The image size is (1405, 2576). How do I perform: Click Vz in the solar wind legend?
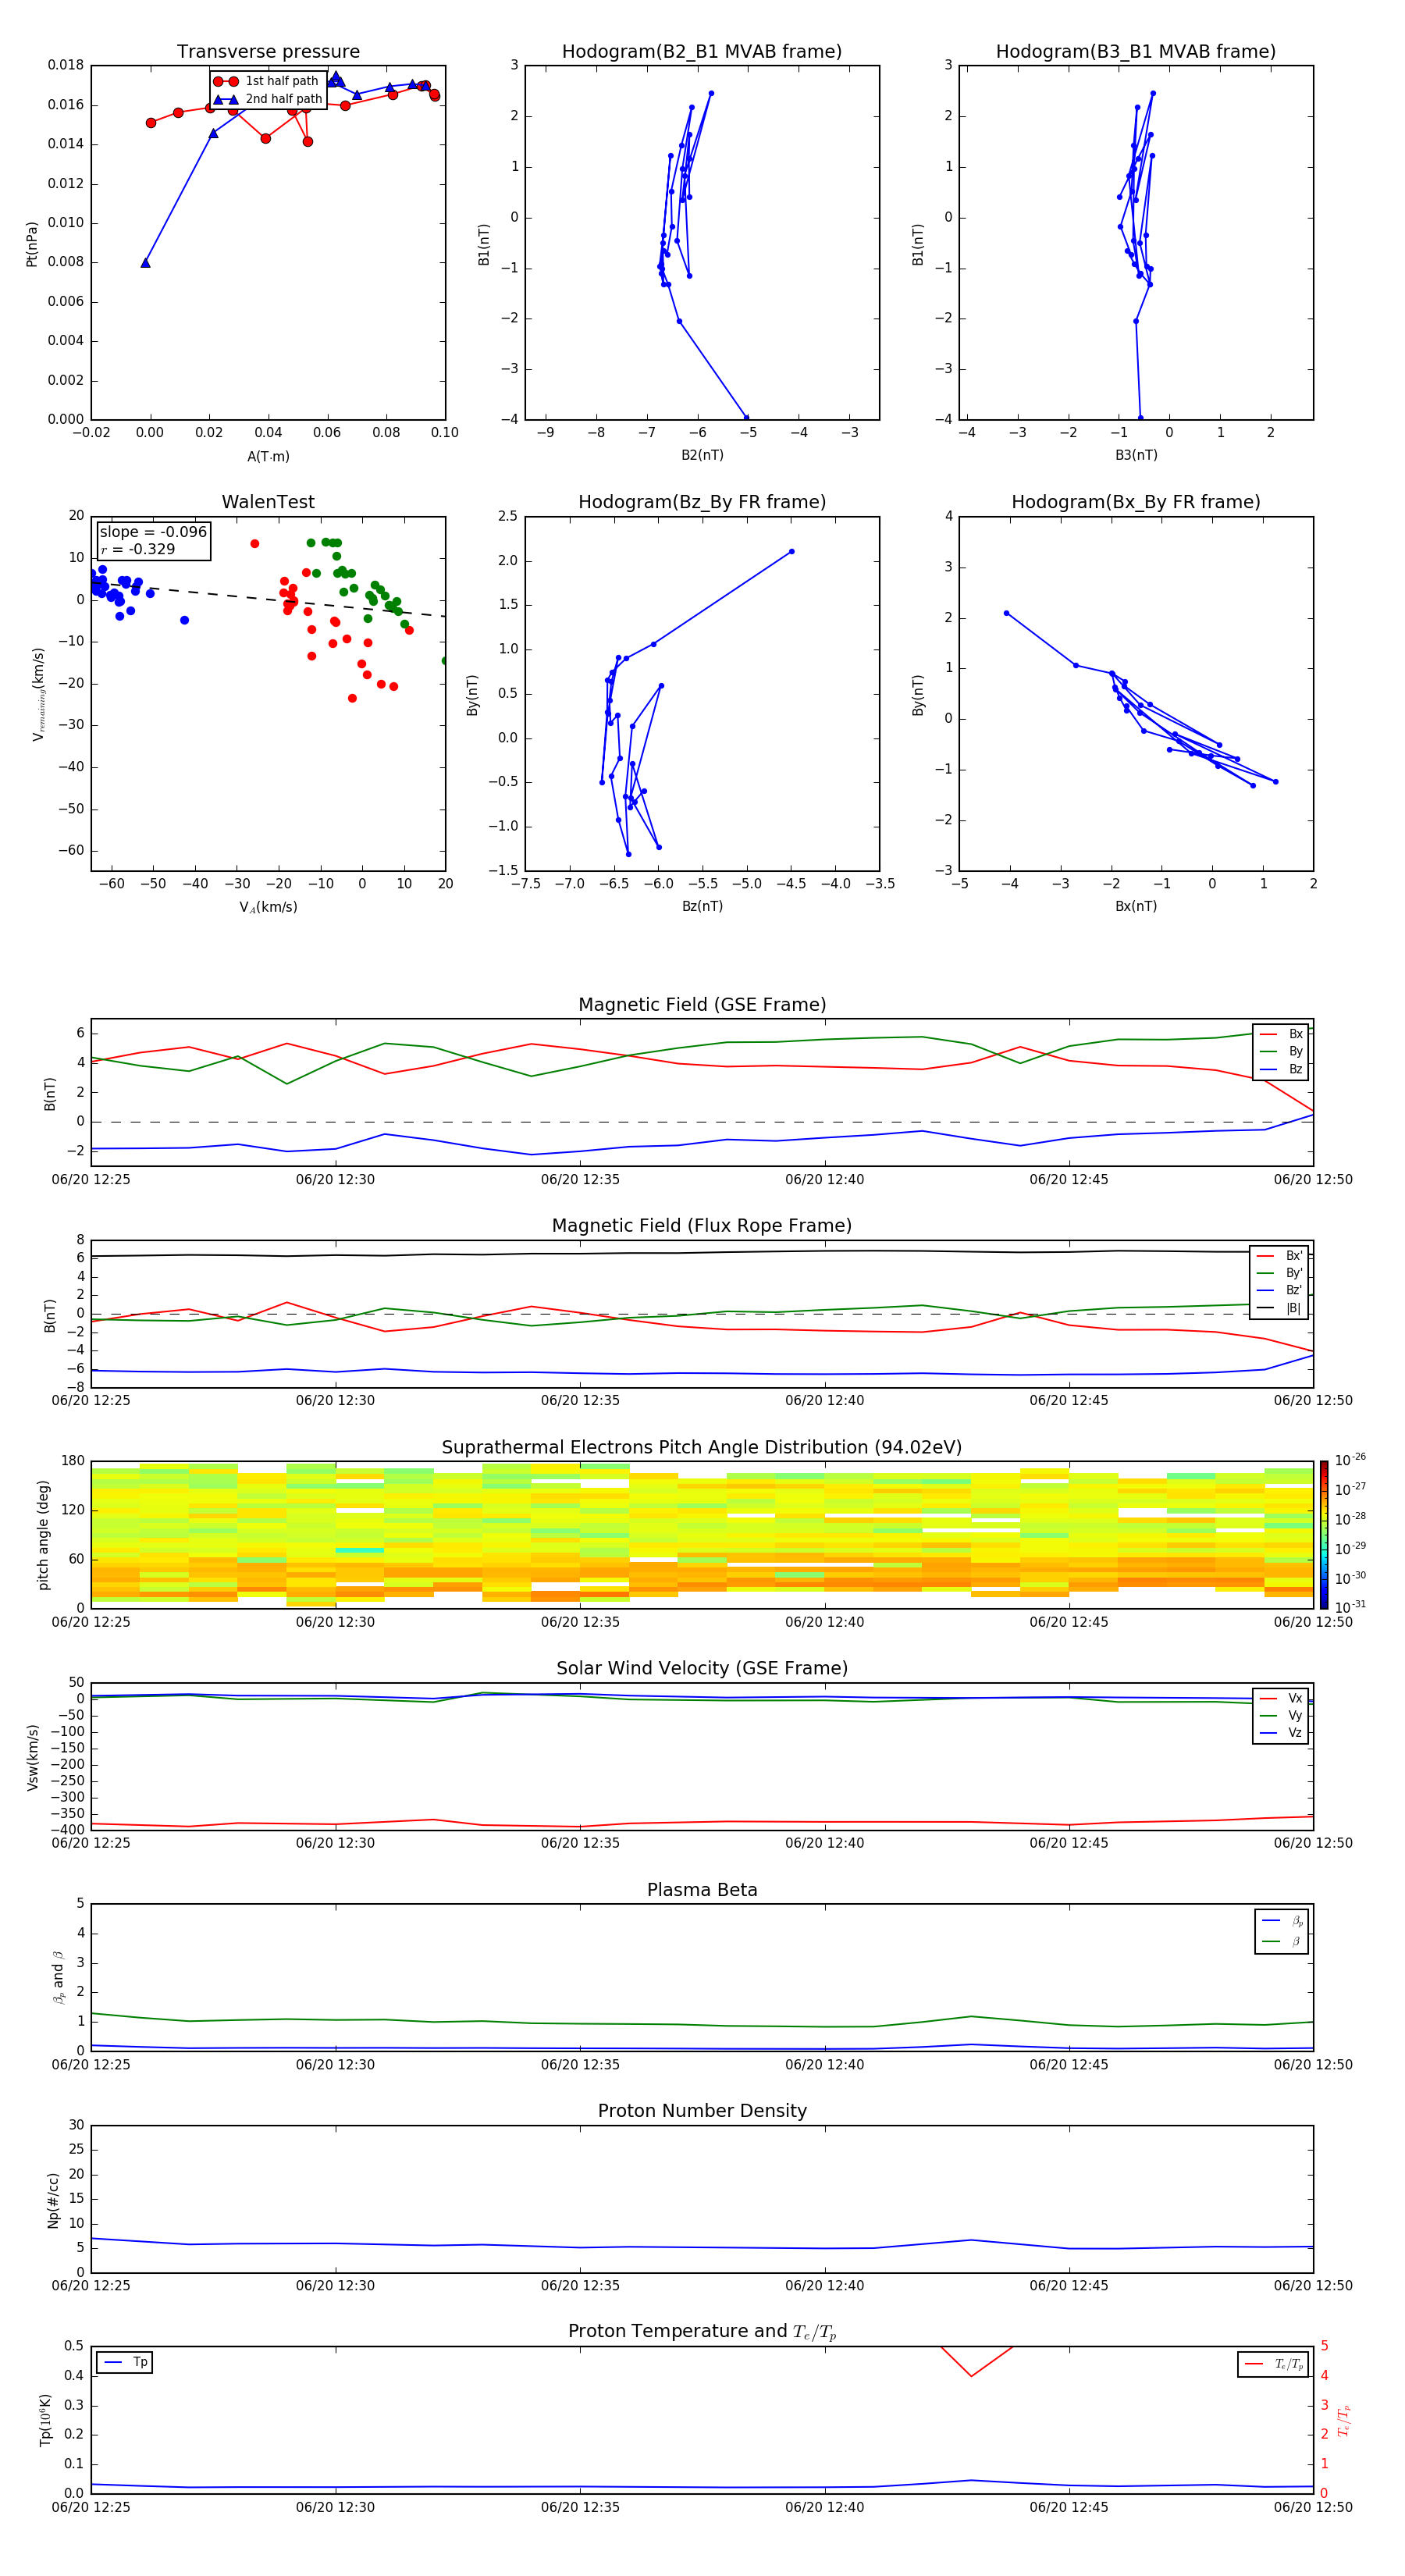[1282, 1733]
